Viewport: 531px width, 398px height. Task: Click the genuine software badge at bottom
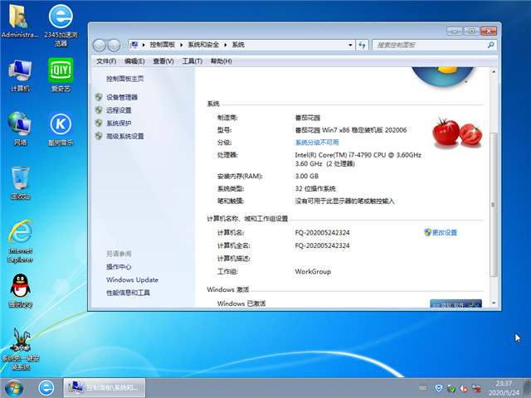(455, 303)
